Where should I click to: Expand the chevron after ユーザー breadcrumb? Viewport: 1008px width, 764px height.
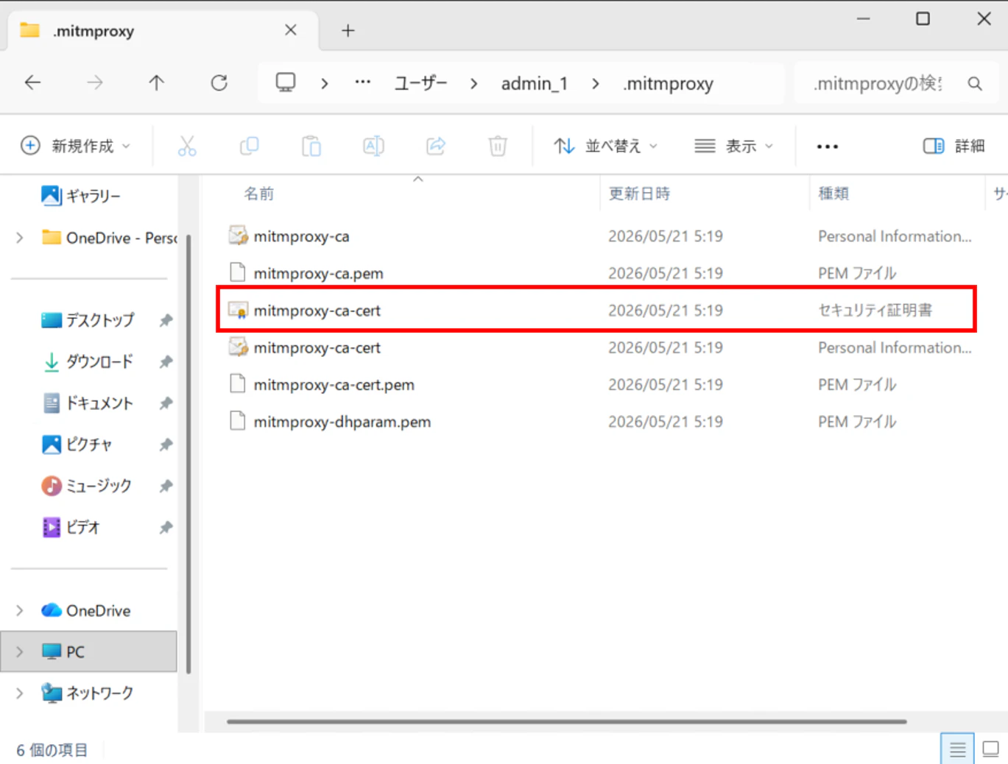474,83
